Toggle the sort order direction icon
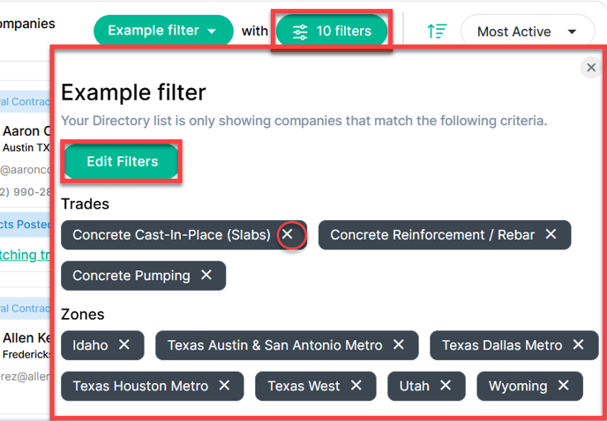Image resolution: width=607 pixels, height=421 pixels. (437, 32)
